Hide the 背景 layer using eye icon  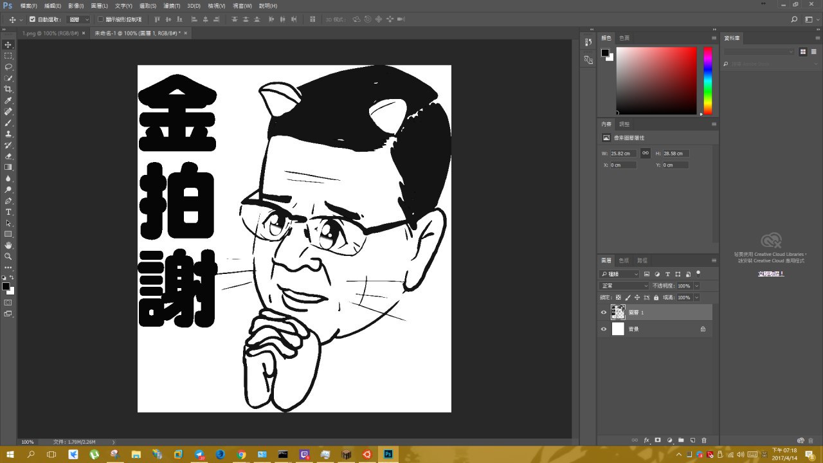[x=603, y=329]
